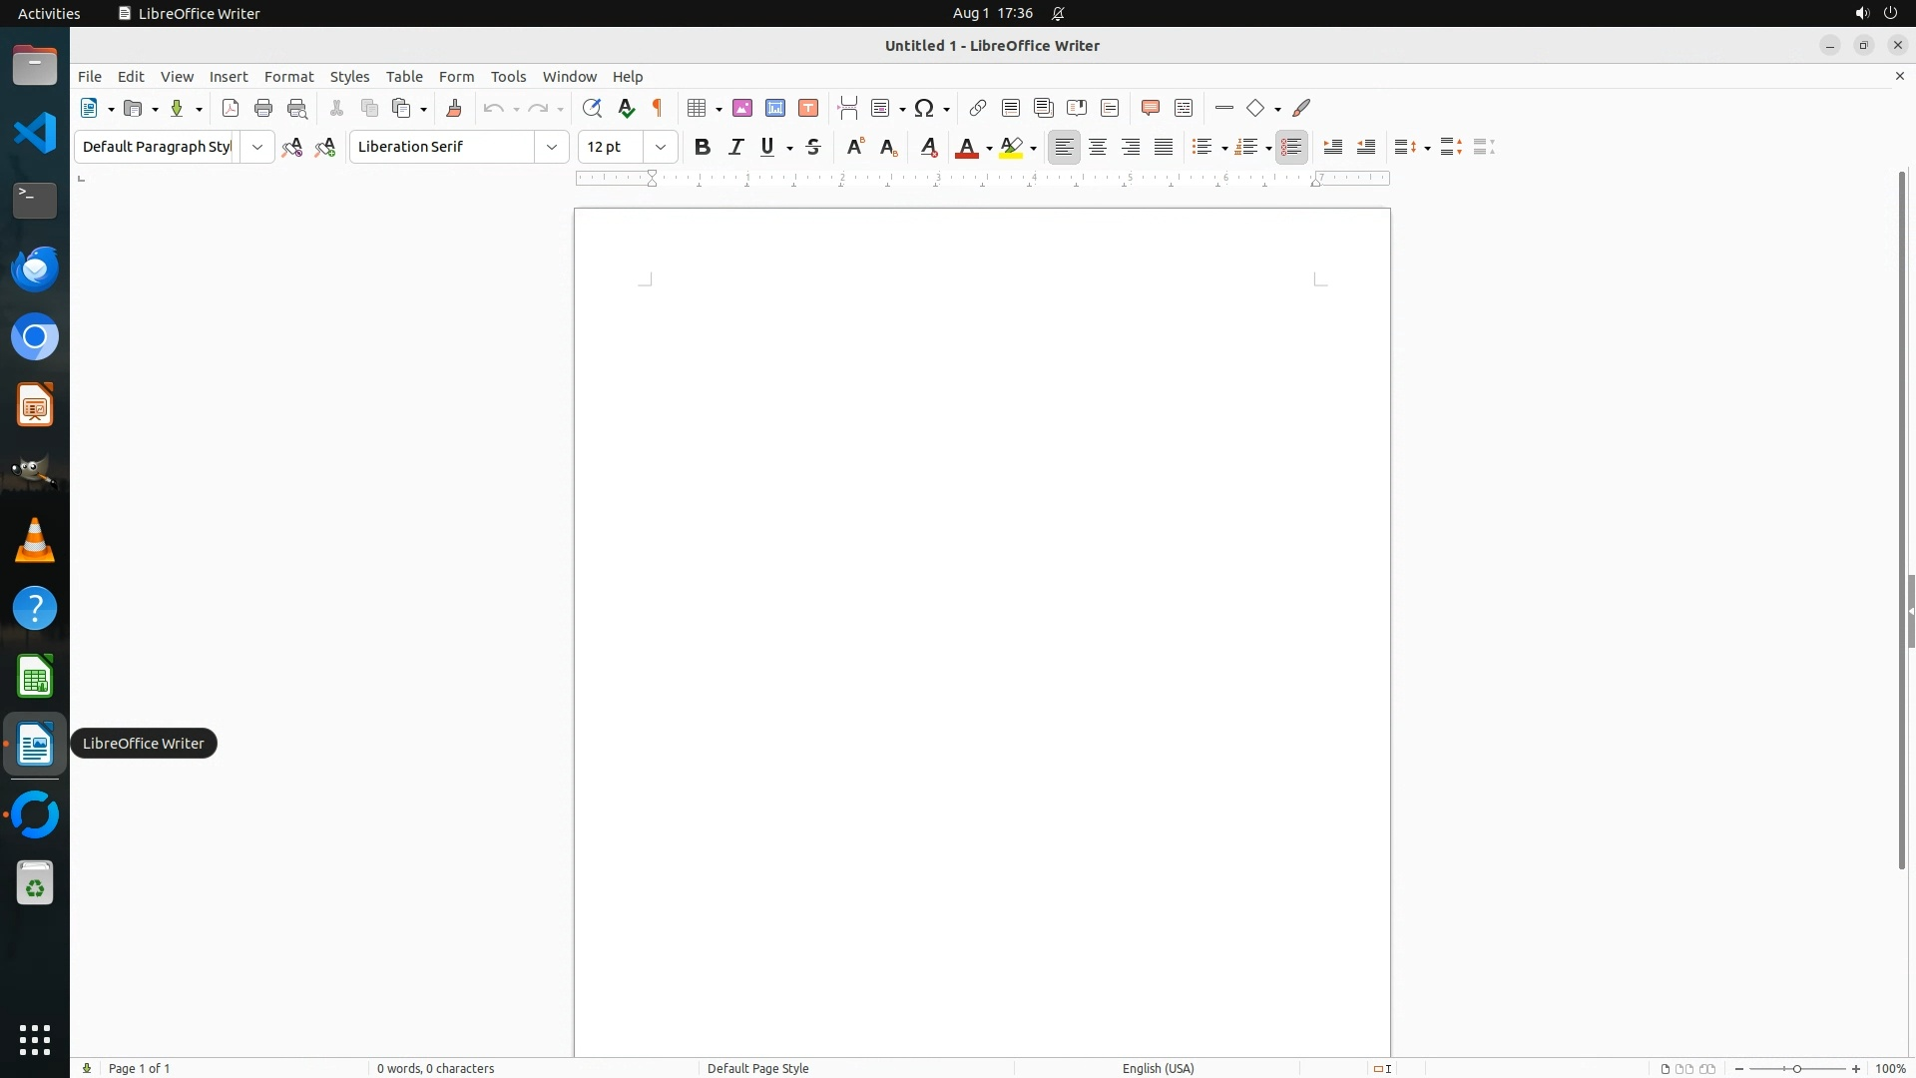Click the Export as PDF icon
The height and width of the screenshot is (1078, 1916).
(x=231, y=109)
